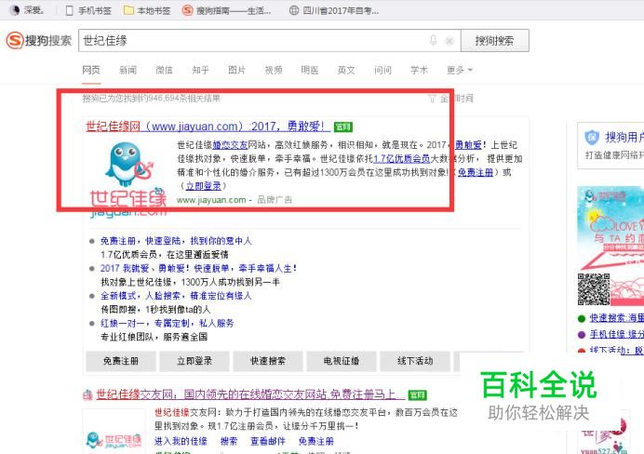
Task: Click the 进入我的佳缘 link
Action: tap(181, 441)
